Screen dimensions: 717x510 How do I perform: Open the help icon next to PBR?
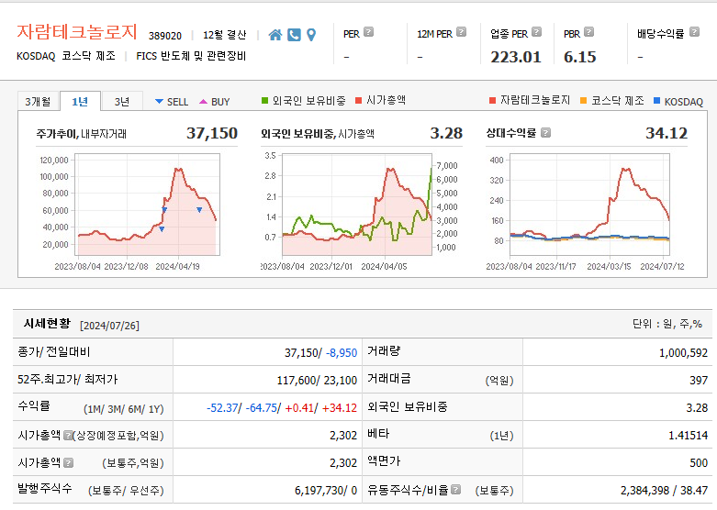click(589, 32)
